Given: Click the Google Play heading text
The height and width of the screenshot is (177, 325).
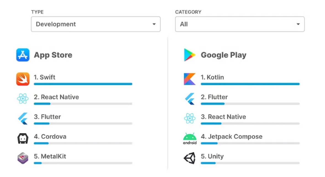Looking at the screenshot, I should tap(223, 55).
